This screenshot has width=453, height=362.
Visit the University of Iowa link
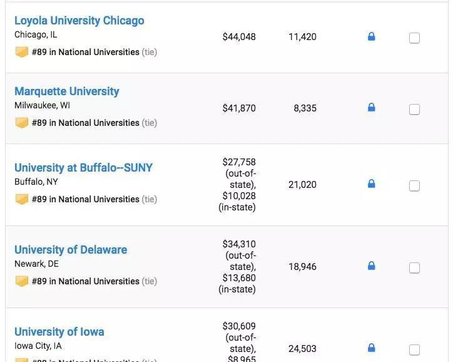(x=59, y=332)
